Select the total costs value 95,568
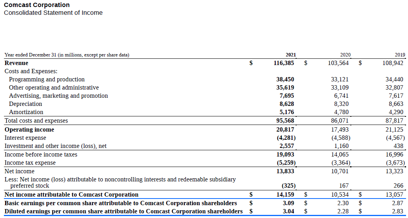408x218 pixels. click(285, 121)
